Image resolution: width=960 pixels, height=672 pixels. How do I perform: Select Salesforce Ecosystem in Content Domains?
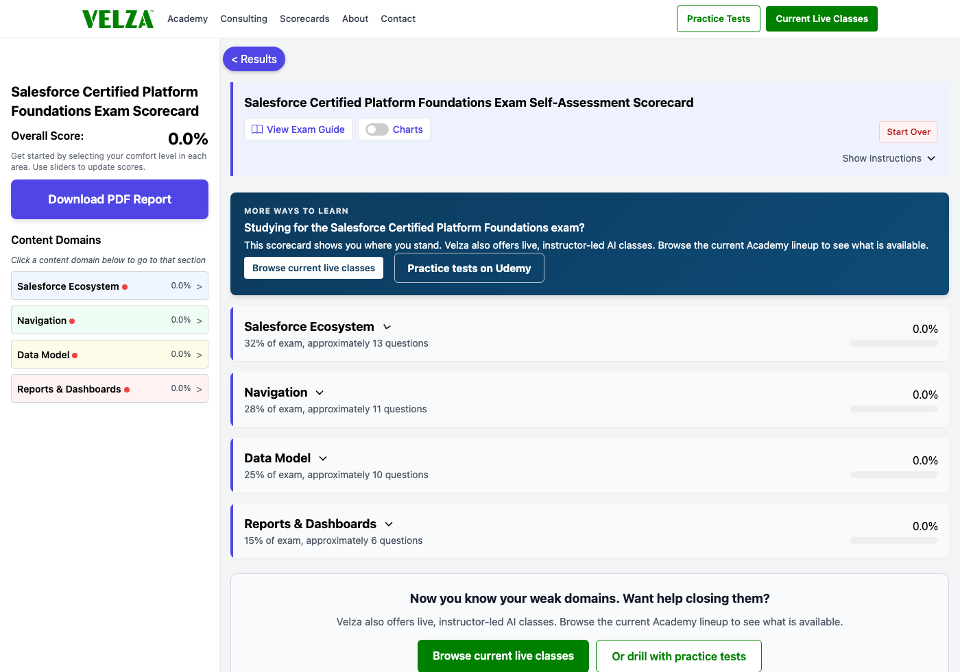[x=110, y=286]
